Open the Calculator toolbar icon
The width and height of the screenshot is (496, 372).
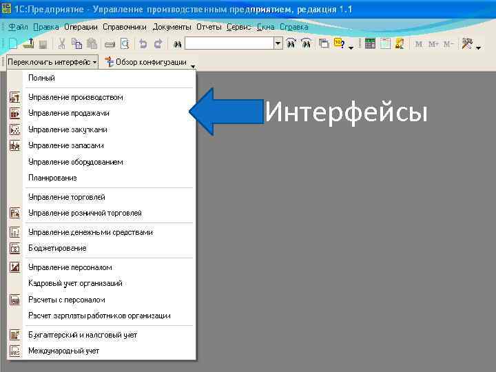pos(370,43)
